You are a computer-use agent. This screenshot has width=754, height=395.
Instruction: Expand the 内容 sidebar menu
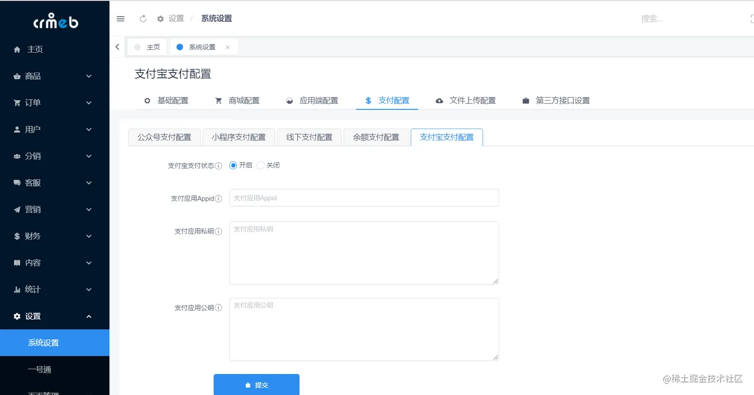click(89, 263)
